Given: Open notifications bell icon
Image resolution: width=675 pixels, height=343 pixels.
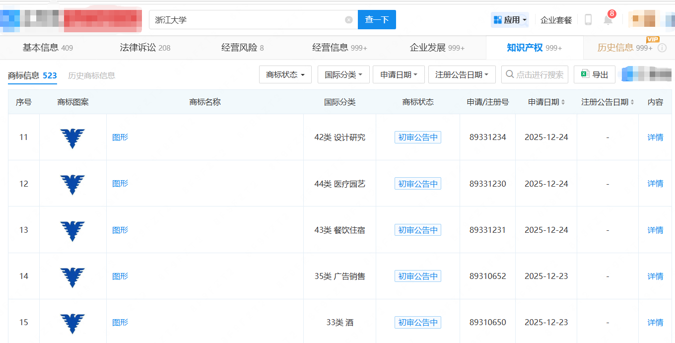Looking at the screenshot, I should coord(608,20).
